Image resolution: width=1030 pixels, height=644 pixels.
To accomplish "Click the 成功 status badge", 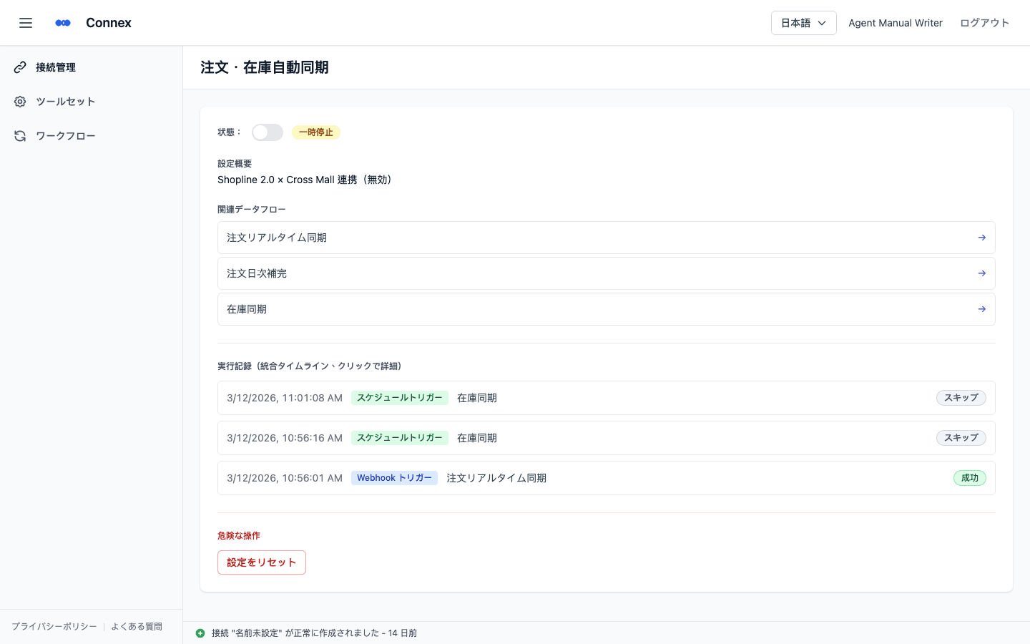I will pos(970,478).
